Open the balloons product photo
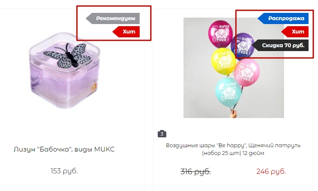Image resolution: width=318 pixels, height=191 pixels. point(234,68)
